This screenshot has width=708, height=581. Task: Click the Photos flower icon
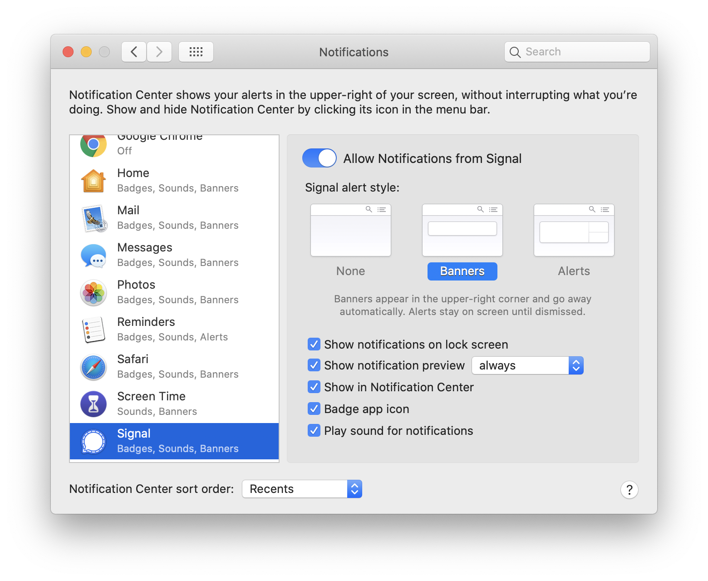(x=93, y=293)
